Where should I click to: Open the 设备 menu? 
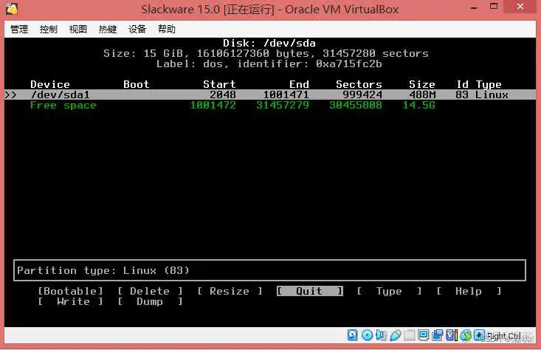tap(137, 30)
